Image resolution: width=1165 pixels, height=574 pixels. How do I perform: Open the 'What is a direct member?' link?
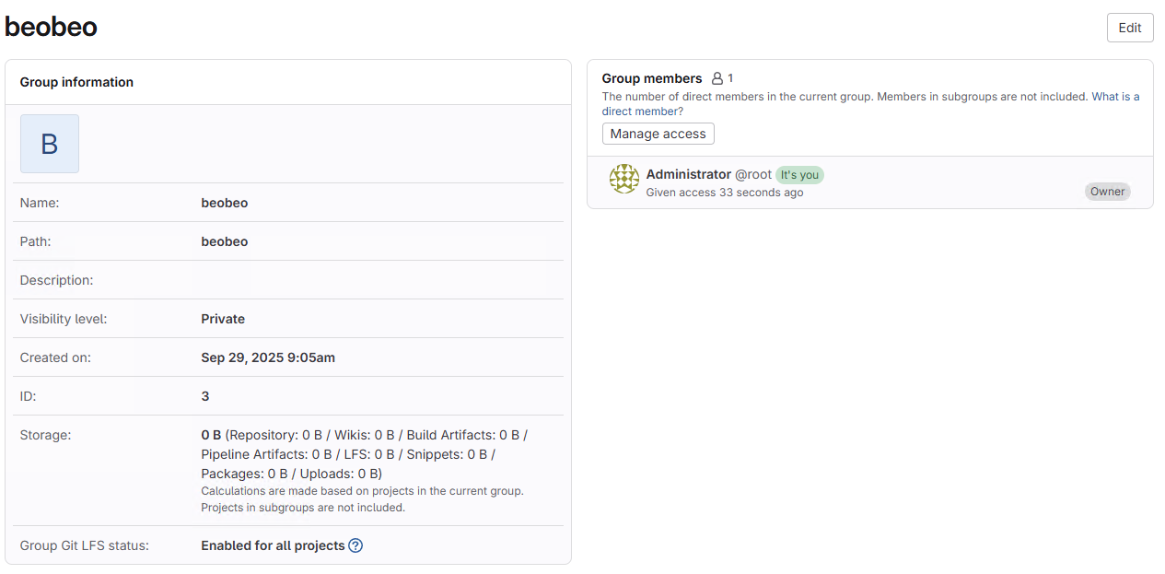point(1115,97)
